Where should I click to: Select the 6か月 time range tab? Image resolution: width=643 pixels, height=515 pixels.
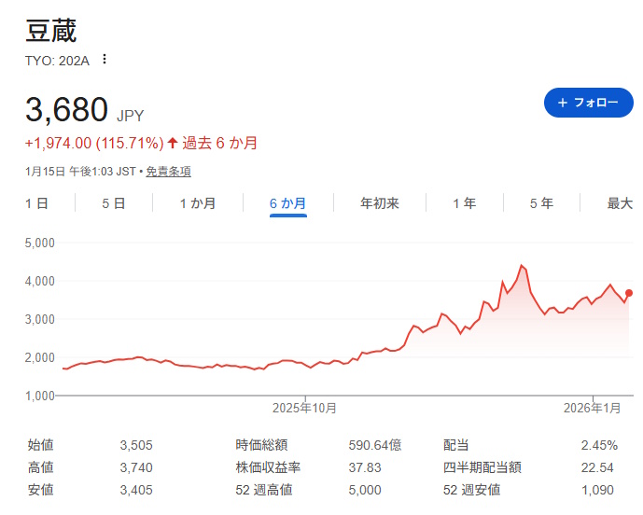click(x=287, y=203)
